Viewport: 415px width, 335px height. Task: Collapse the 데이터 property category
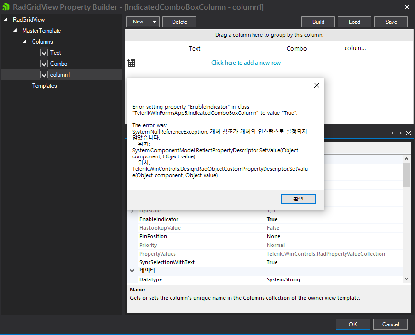pyautogui.click(x=132, y=270)
